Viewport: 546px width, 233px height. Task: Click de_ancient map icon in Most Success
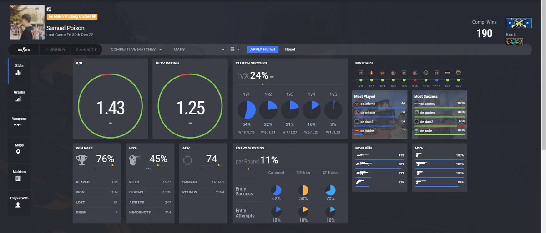(x=416, y=112)
